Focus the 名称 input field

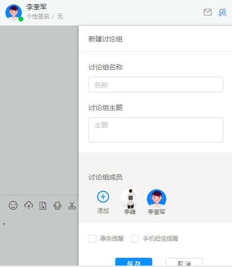[x=156, y=85]
